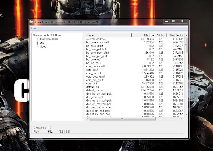Click file size 13 799 424 cell
Viewport: 213px width, 151px height.
pyautogui.click(x=147, y=39)
